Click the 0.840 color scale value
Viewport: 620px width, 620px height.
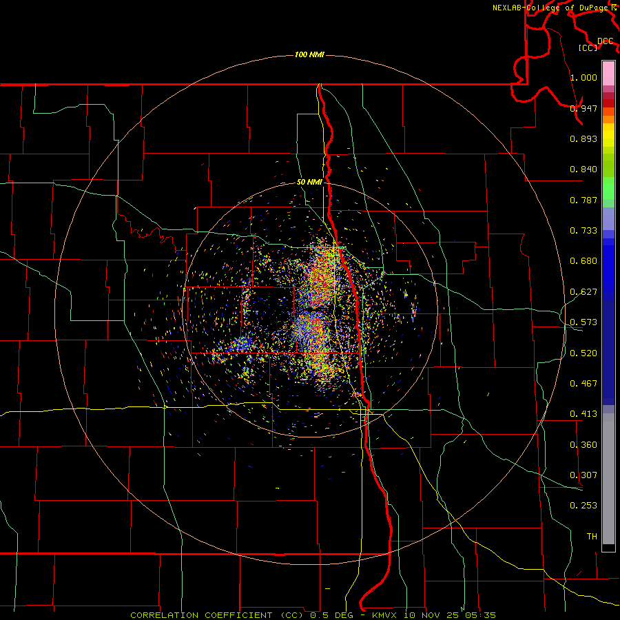(583, 169)
